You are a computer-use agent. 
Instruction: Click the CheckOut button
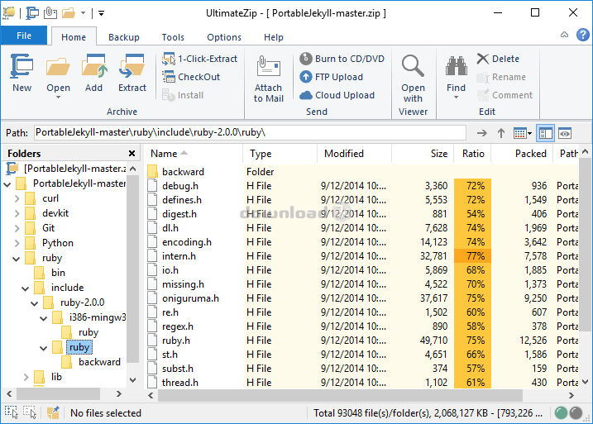pyautogui.click(x=198, y=77)
